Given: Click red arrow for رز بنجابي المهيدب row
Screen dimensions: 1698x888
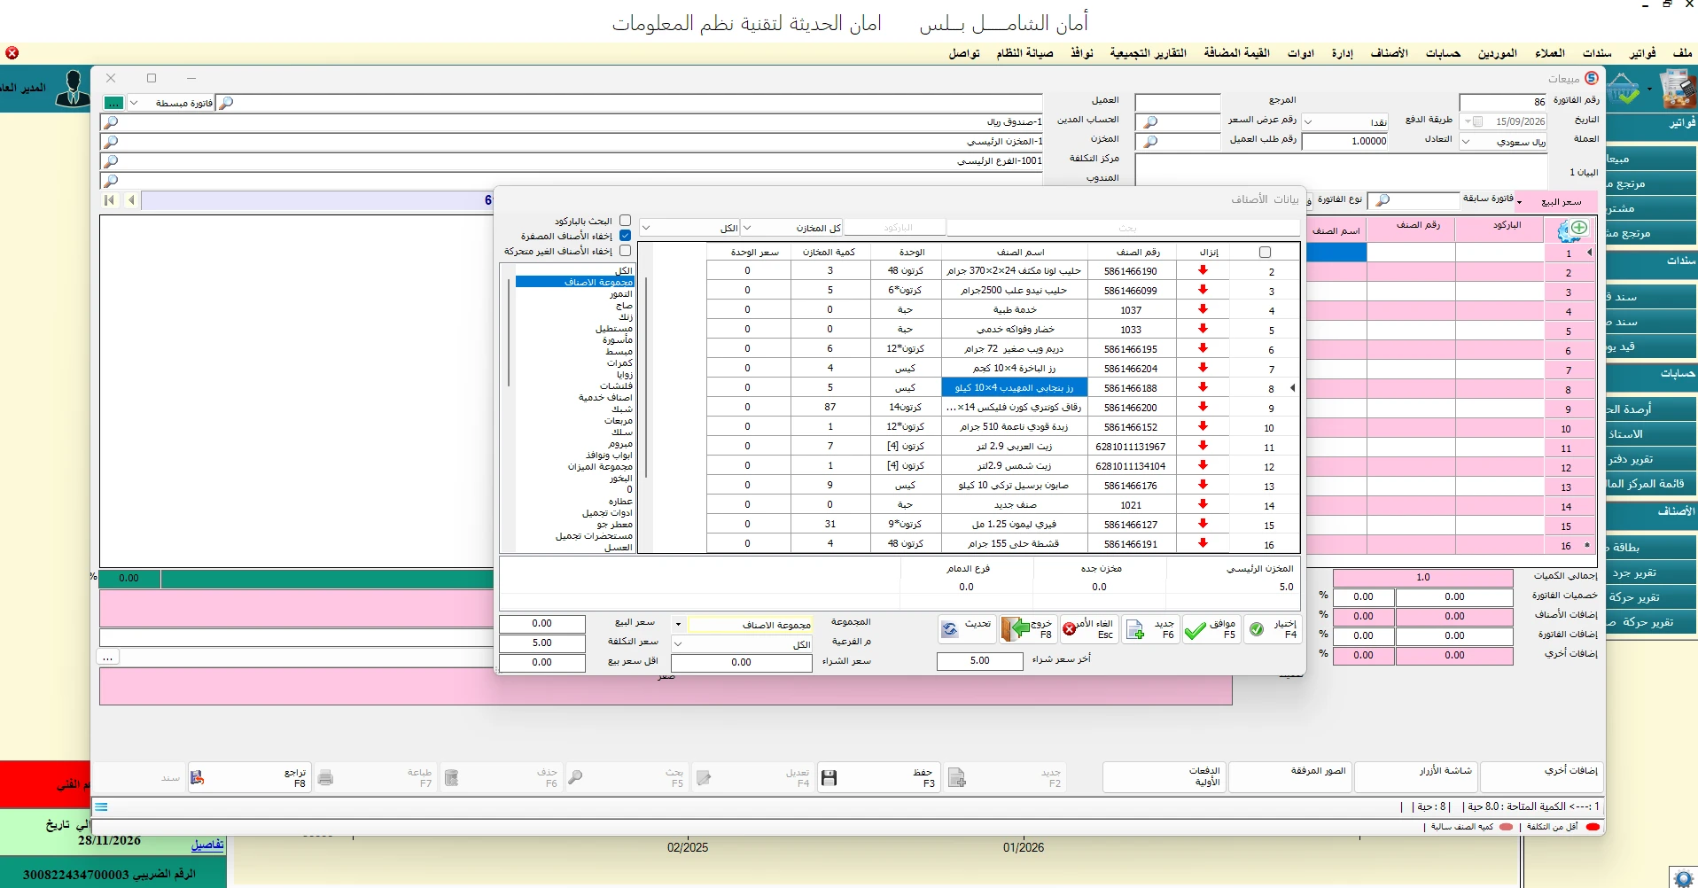Looking at the screenshot, I should pyautogui.click(x=1203, y=387).
